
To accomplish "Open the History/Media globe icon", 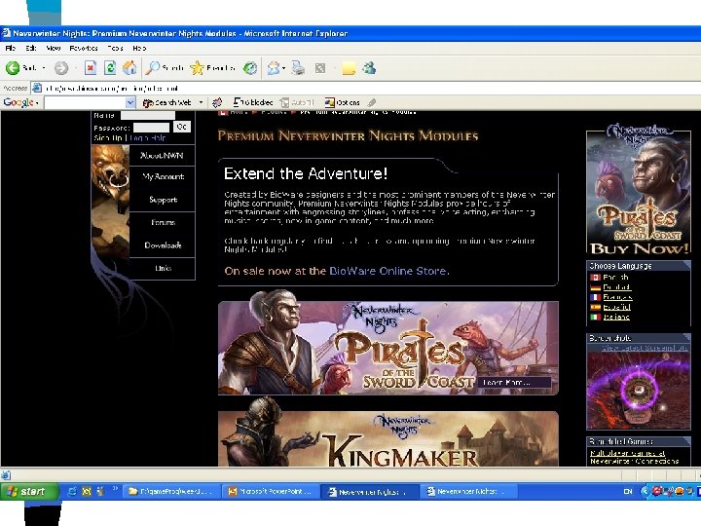I will (x=250, y=68).
